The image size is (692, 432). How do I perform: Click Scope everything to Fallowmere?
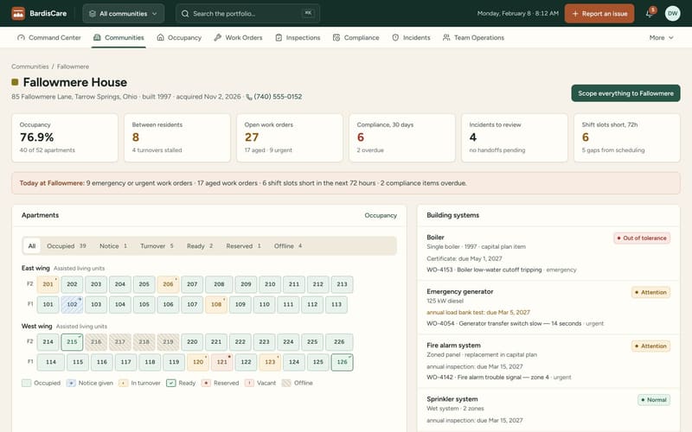coord(625,93)
